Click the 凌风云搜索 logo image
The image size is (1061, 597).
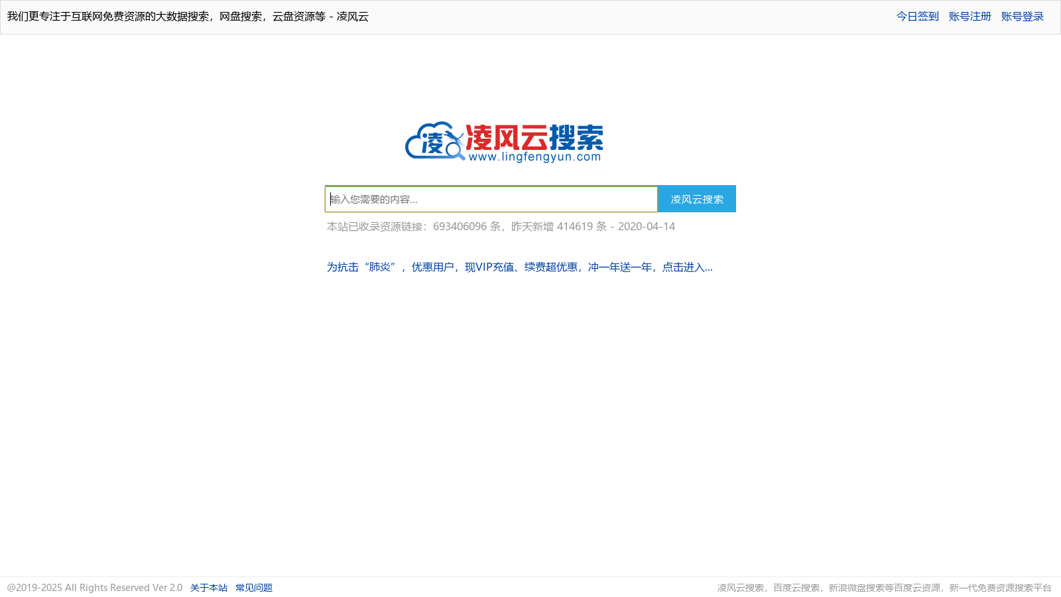[504, 142]
